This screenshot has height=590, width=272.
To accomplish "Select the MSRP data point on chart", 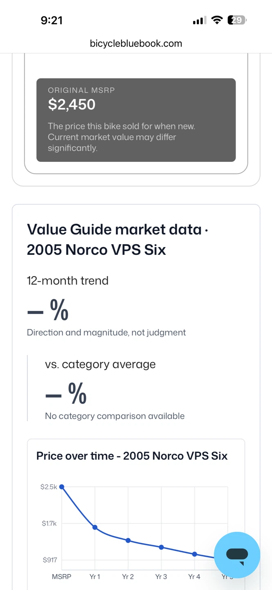I will click(62, 487).
